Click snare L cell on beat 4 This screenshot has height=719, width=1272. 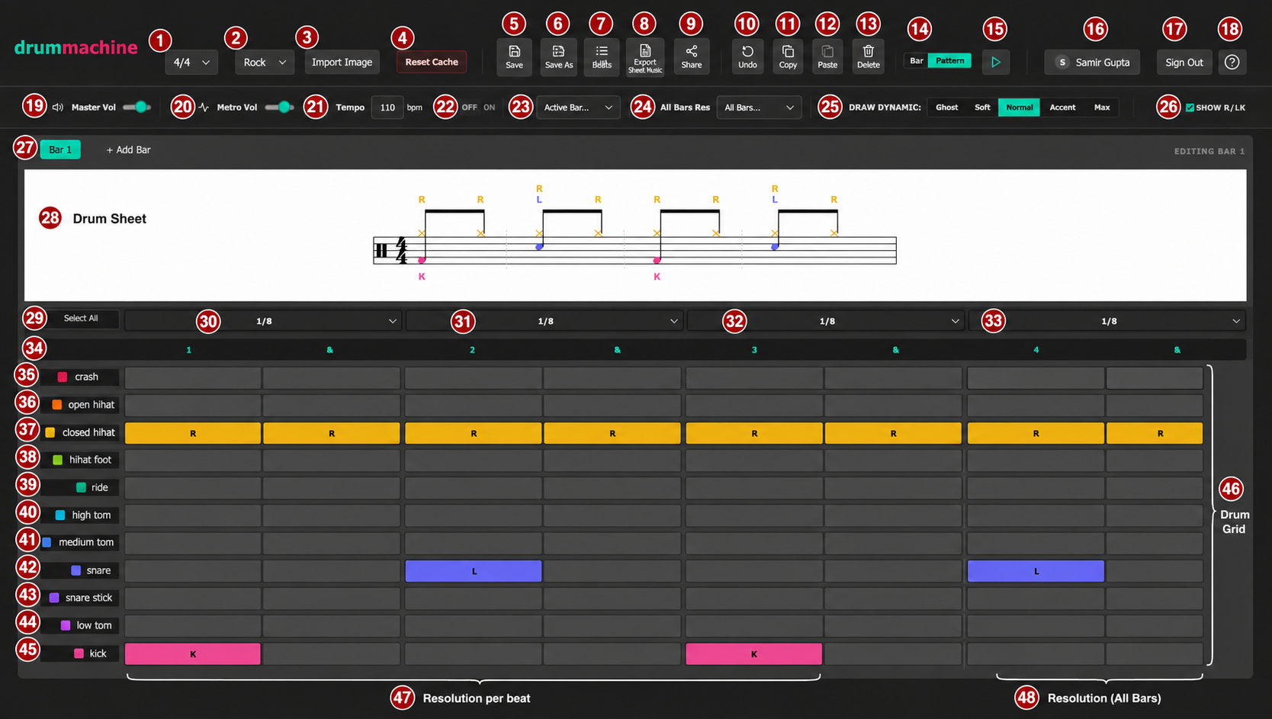1036,571
